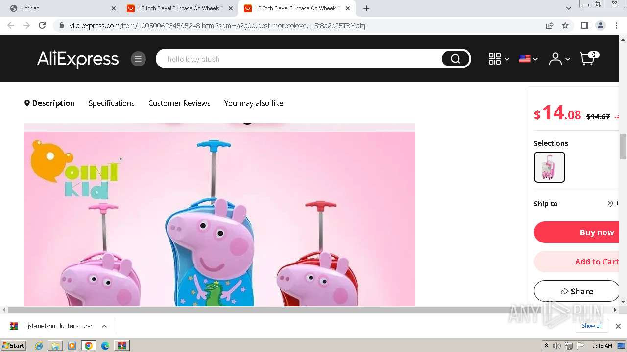Click the browser back arrow
This screenshot has width=627, height=352.
(11, 25)
